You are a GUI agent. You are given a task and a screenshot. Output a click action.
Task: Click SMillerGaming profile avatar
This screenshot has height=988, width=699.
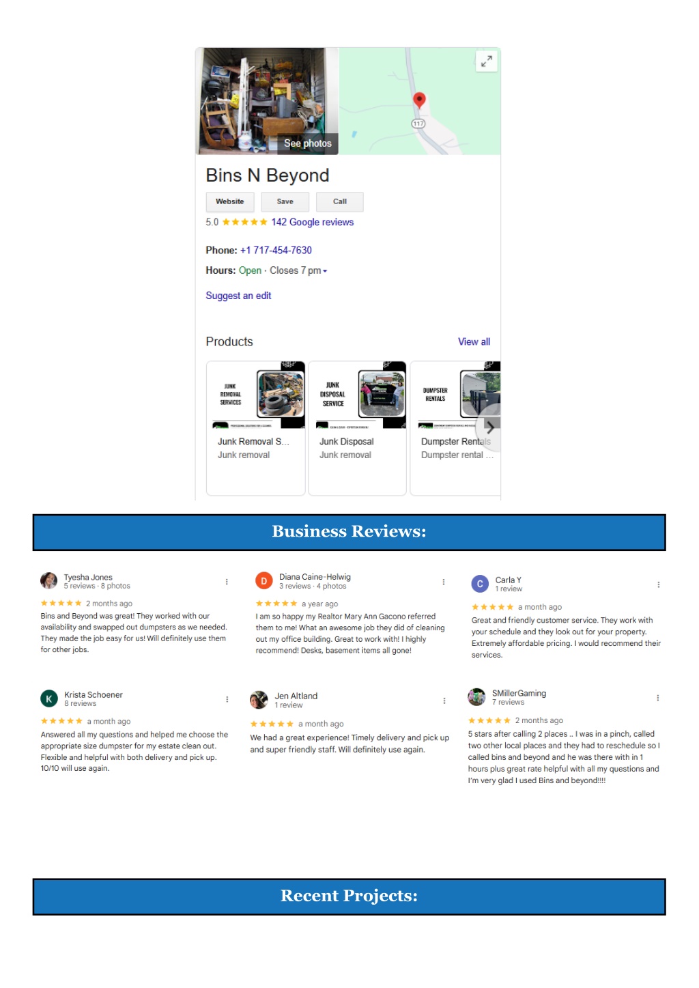(x=476, y=697)
